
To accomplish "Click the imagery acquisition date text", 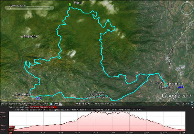I will coord(25,104).
